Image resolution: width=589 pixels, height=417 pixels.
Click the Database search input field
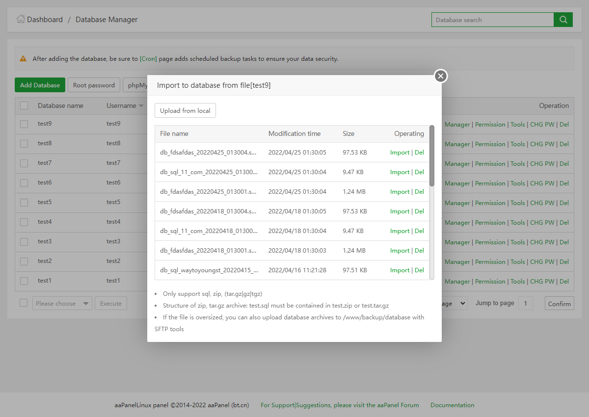tap(492, 20)
